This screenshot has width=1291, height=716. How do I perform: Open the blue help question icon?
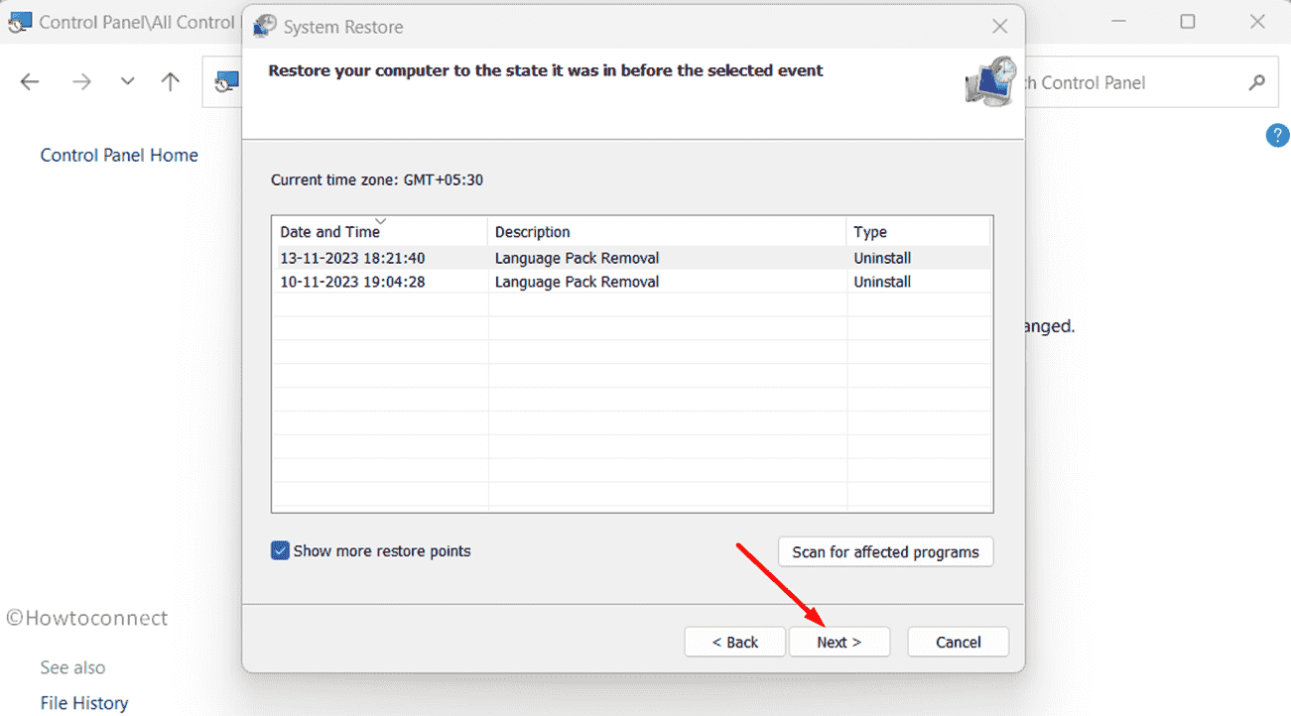(1277, 136)
